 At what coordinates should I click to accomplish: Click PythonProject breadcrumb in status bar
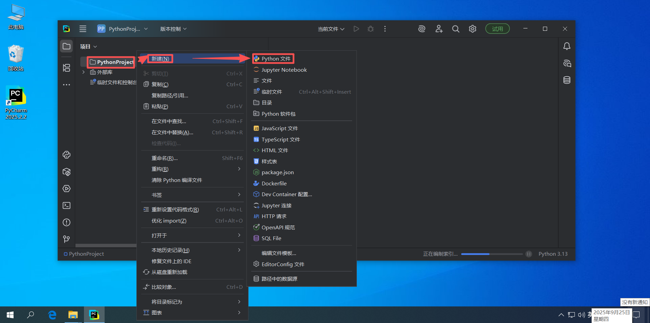click(84, 254)
